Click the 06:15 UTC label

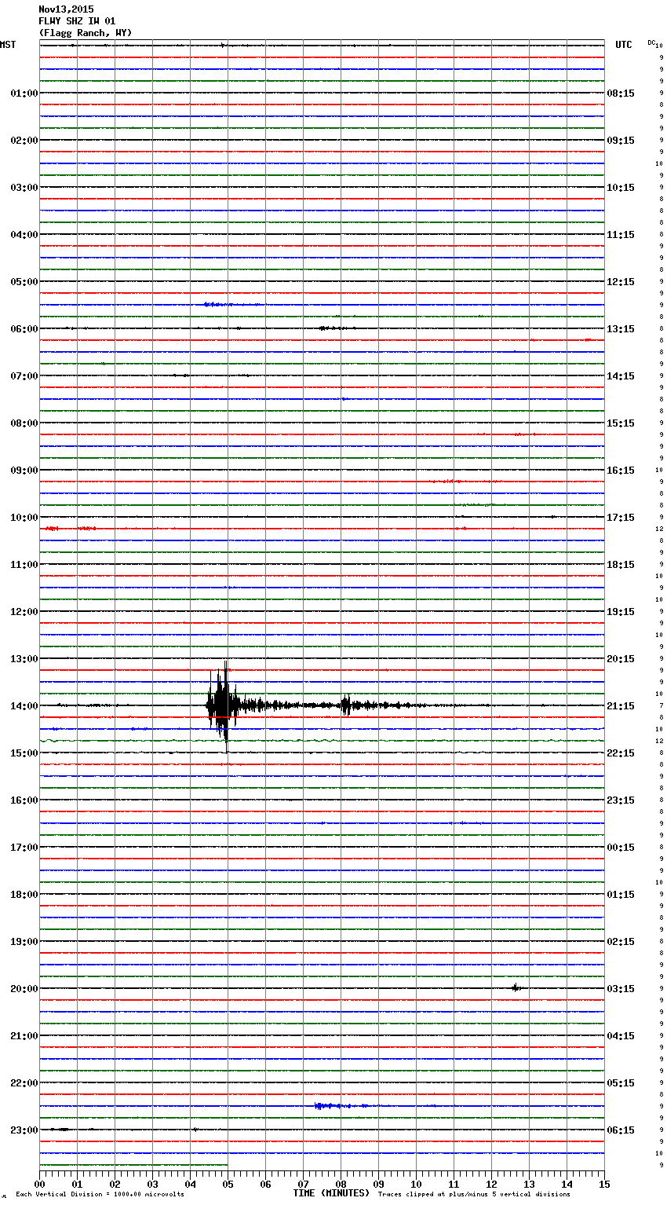[x=621, y=1130]
